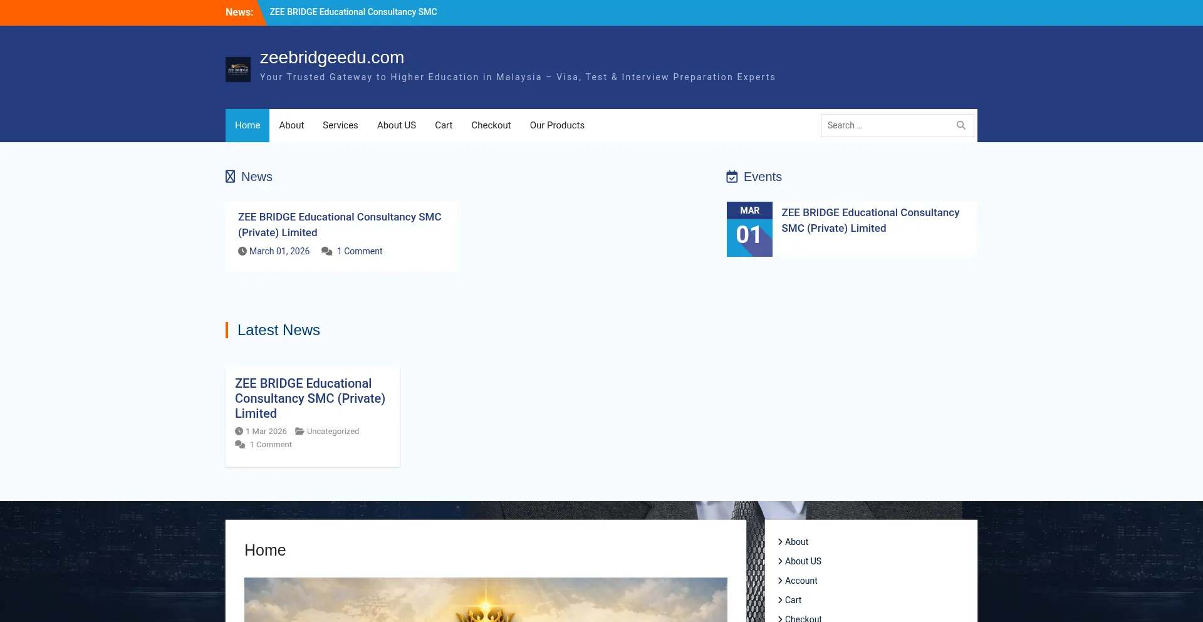
Task: Click 1 Comment link in Latest News card
Action: pyautogui.click(x=271, y=444)
